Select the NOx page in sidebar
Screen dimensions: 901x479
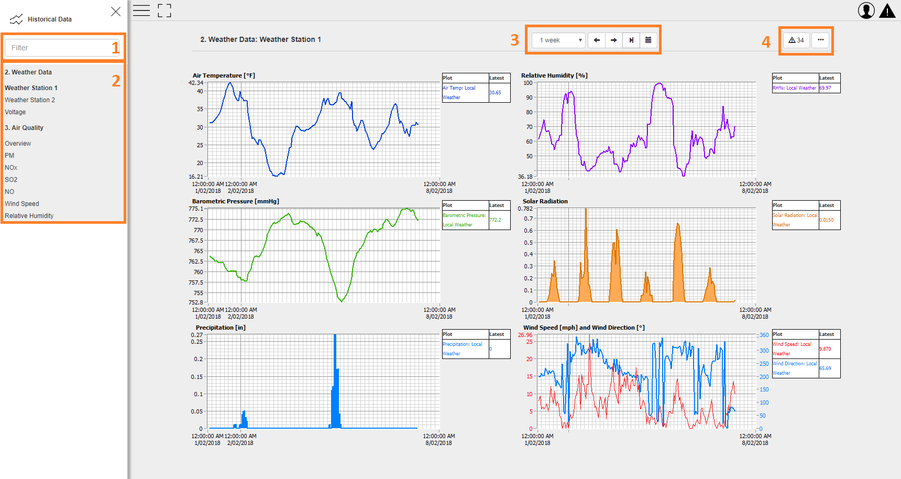click(11, 168)
